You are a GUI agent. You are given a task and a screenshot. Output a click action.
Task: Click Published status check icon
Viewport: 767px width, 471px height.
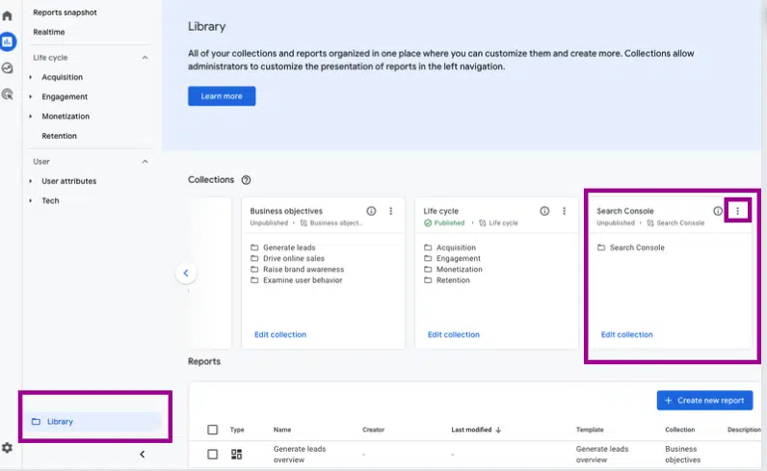(x=428, y=223)
